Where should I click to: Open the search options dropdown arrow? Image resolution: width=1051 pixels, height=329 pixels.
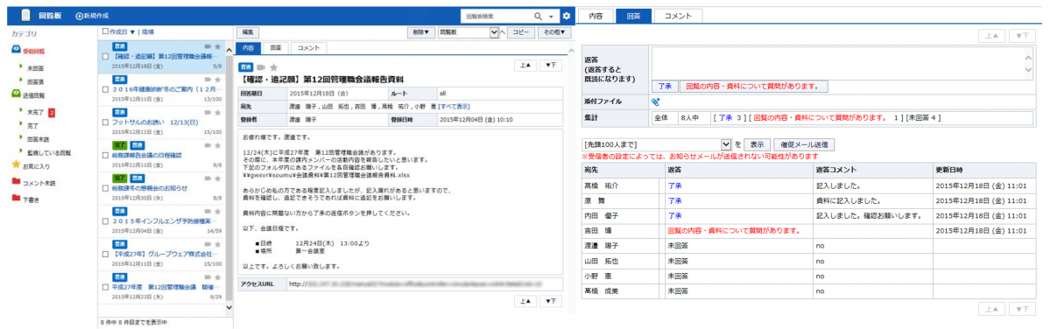tap(551, 16)
